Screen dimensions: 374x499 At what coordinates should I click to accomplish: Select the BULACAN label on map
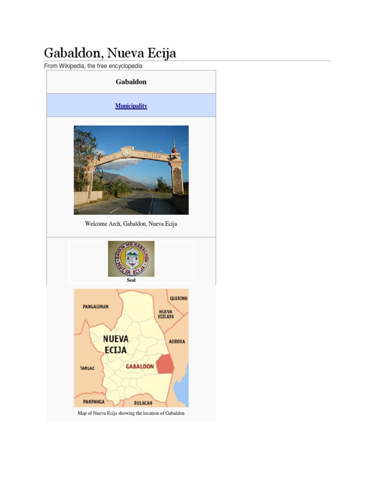click(143, 403)
